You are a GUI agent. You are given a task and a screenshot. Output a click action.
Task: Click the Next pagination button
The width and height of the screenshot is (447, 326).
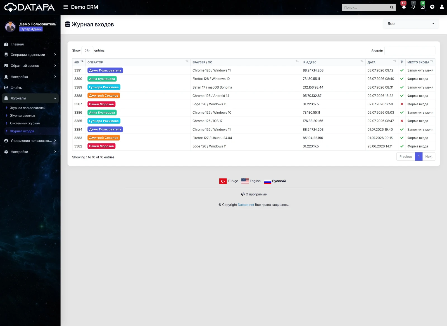tap(429, 156)
